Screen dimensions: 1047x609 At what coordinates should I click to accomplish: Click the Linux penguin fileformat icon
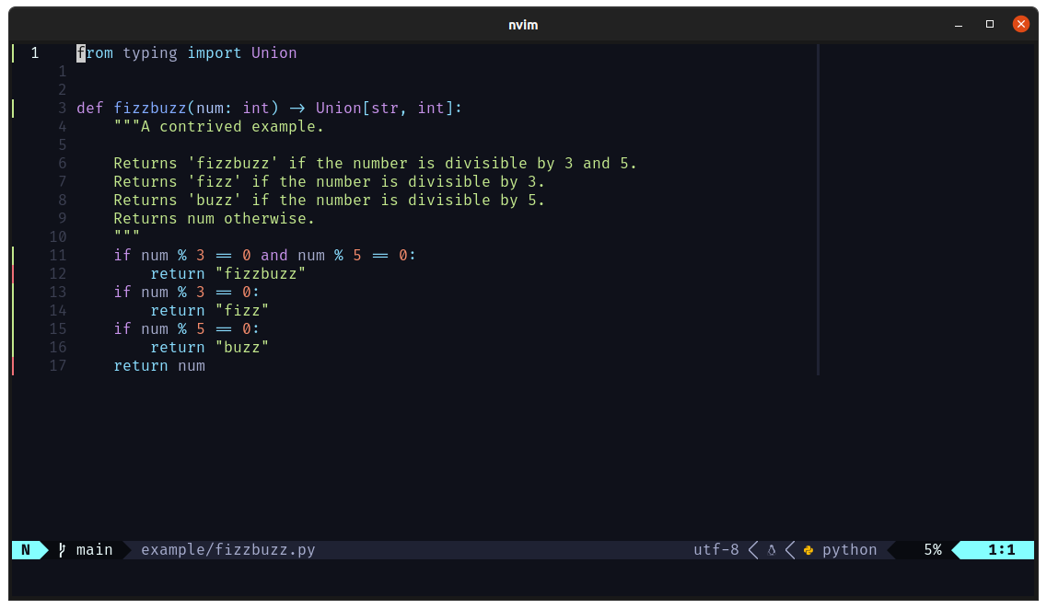tap(772, 550)
